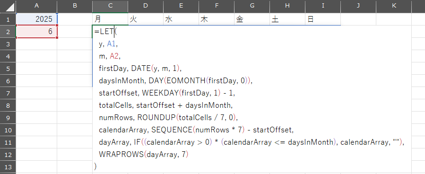
Task: Select column J header
Action: click(x=358, y=7)
